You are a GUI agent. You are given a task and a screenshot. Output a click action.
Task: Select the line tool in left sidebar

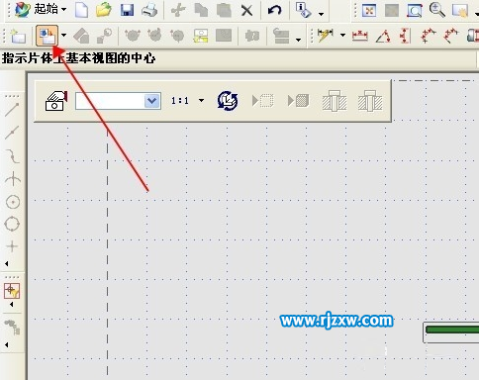[12, 110]
